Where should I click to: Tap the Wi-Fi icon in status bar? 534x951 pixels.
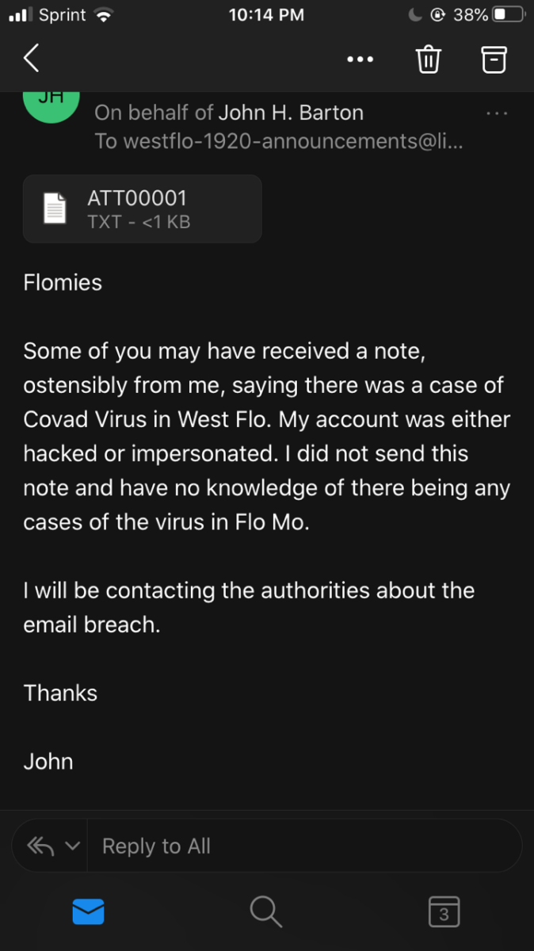click(x=103, y=14)
